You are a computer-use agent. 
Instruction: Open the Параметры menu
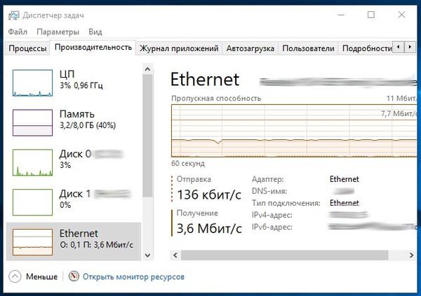point(58,32)
